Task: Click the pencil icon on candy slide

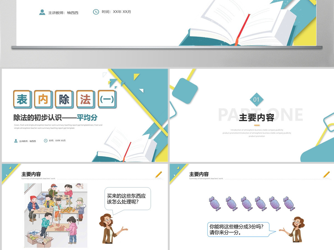Action: coord(326,175)
